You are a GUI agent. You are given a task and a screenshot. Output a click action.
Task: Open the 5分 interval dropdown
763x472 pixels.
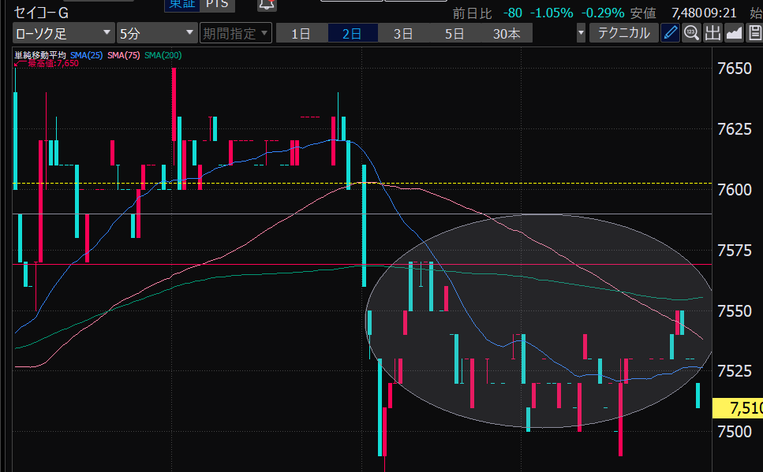click(156, 33)
